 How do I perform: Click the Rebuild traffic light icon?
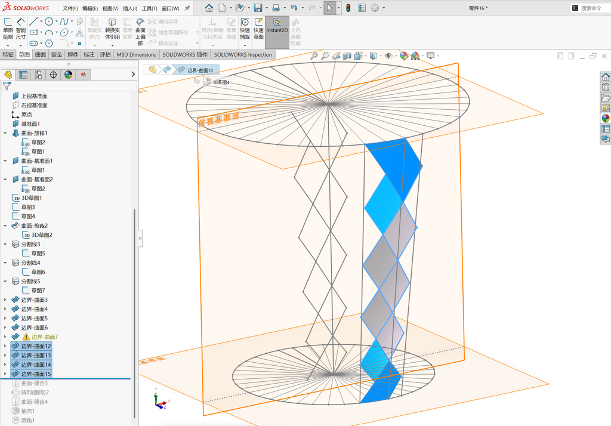pyautogui.click(x=348, y=8)
